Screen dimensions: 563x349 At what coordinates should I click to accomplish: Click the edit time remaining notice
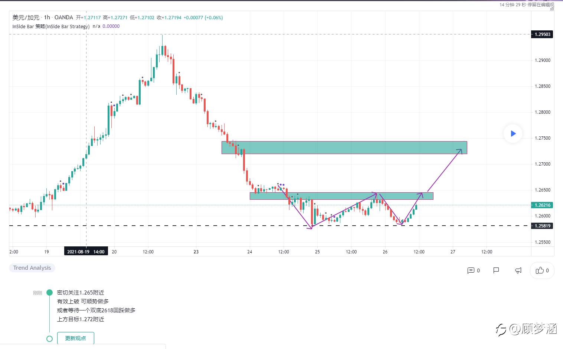tap(527, 6)
